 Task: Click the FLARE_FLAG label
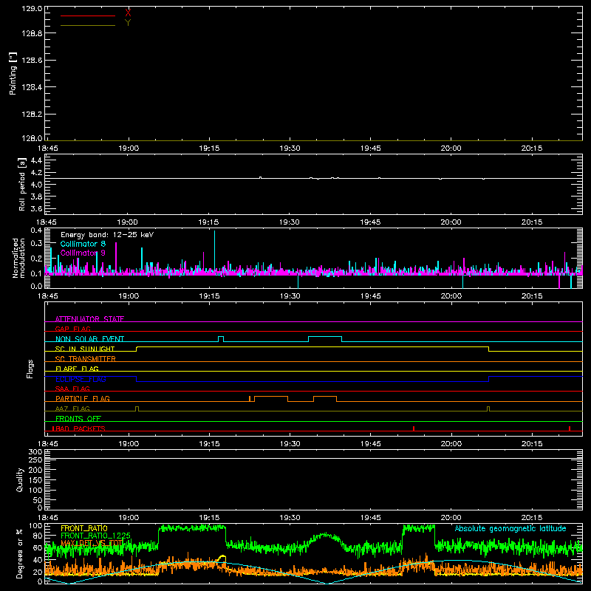77,369
